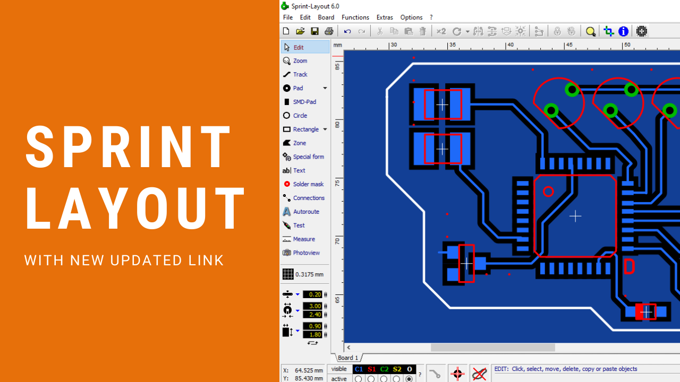Viewport: 680px width, 382px height.
Task: Open the ? help menu
Action: pos(431,18)
